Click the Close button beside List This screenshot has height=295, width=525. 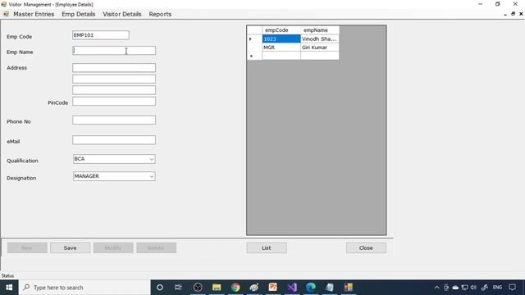point(366,247)
